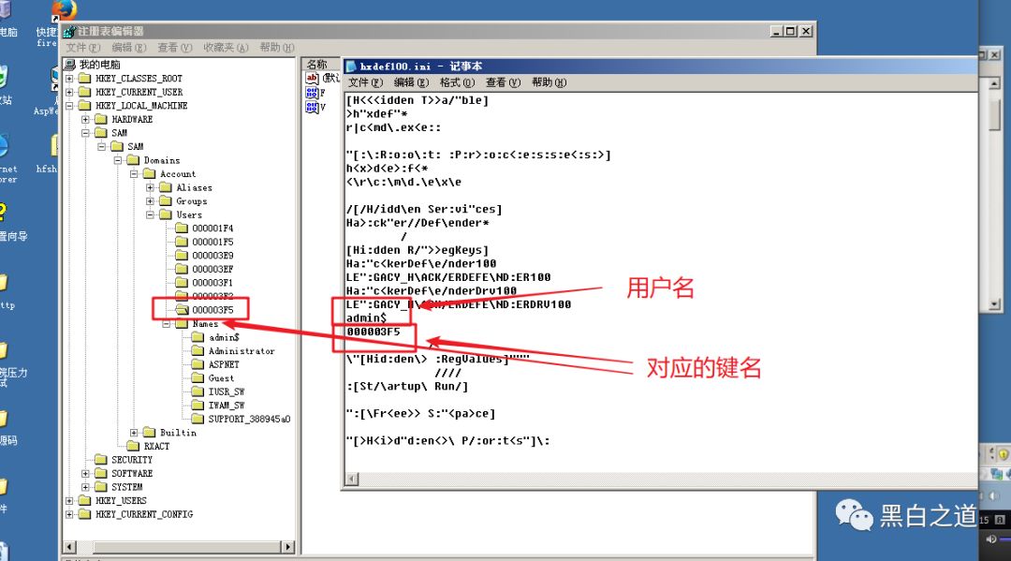This screenshot has height=561, width=1011.
Task: Click the Builtin folder icon
Action: click(150, 432)
